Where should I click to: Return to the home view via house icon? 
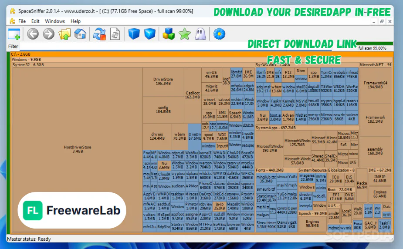tap(80, 34)
